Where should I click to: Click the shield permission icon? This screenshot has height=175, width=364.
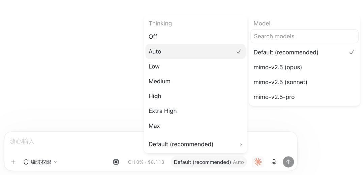(x=26, y=162)
